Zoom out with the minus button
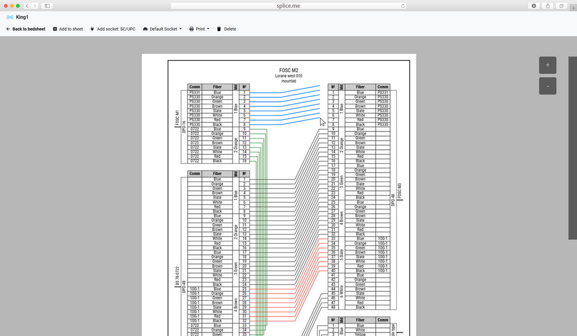 coord(548,86)
